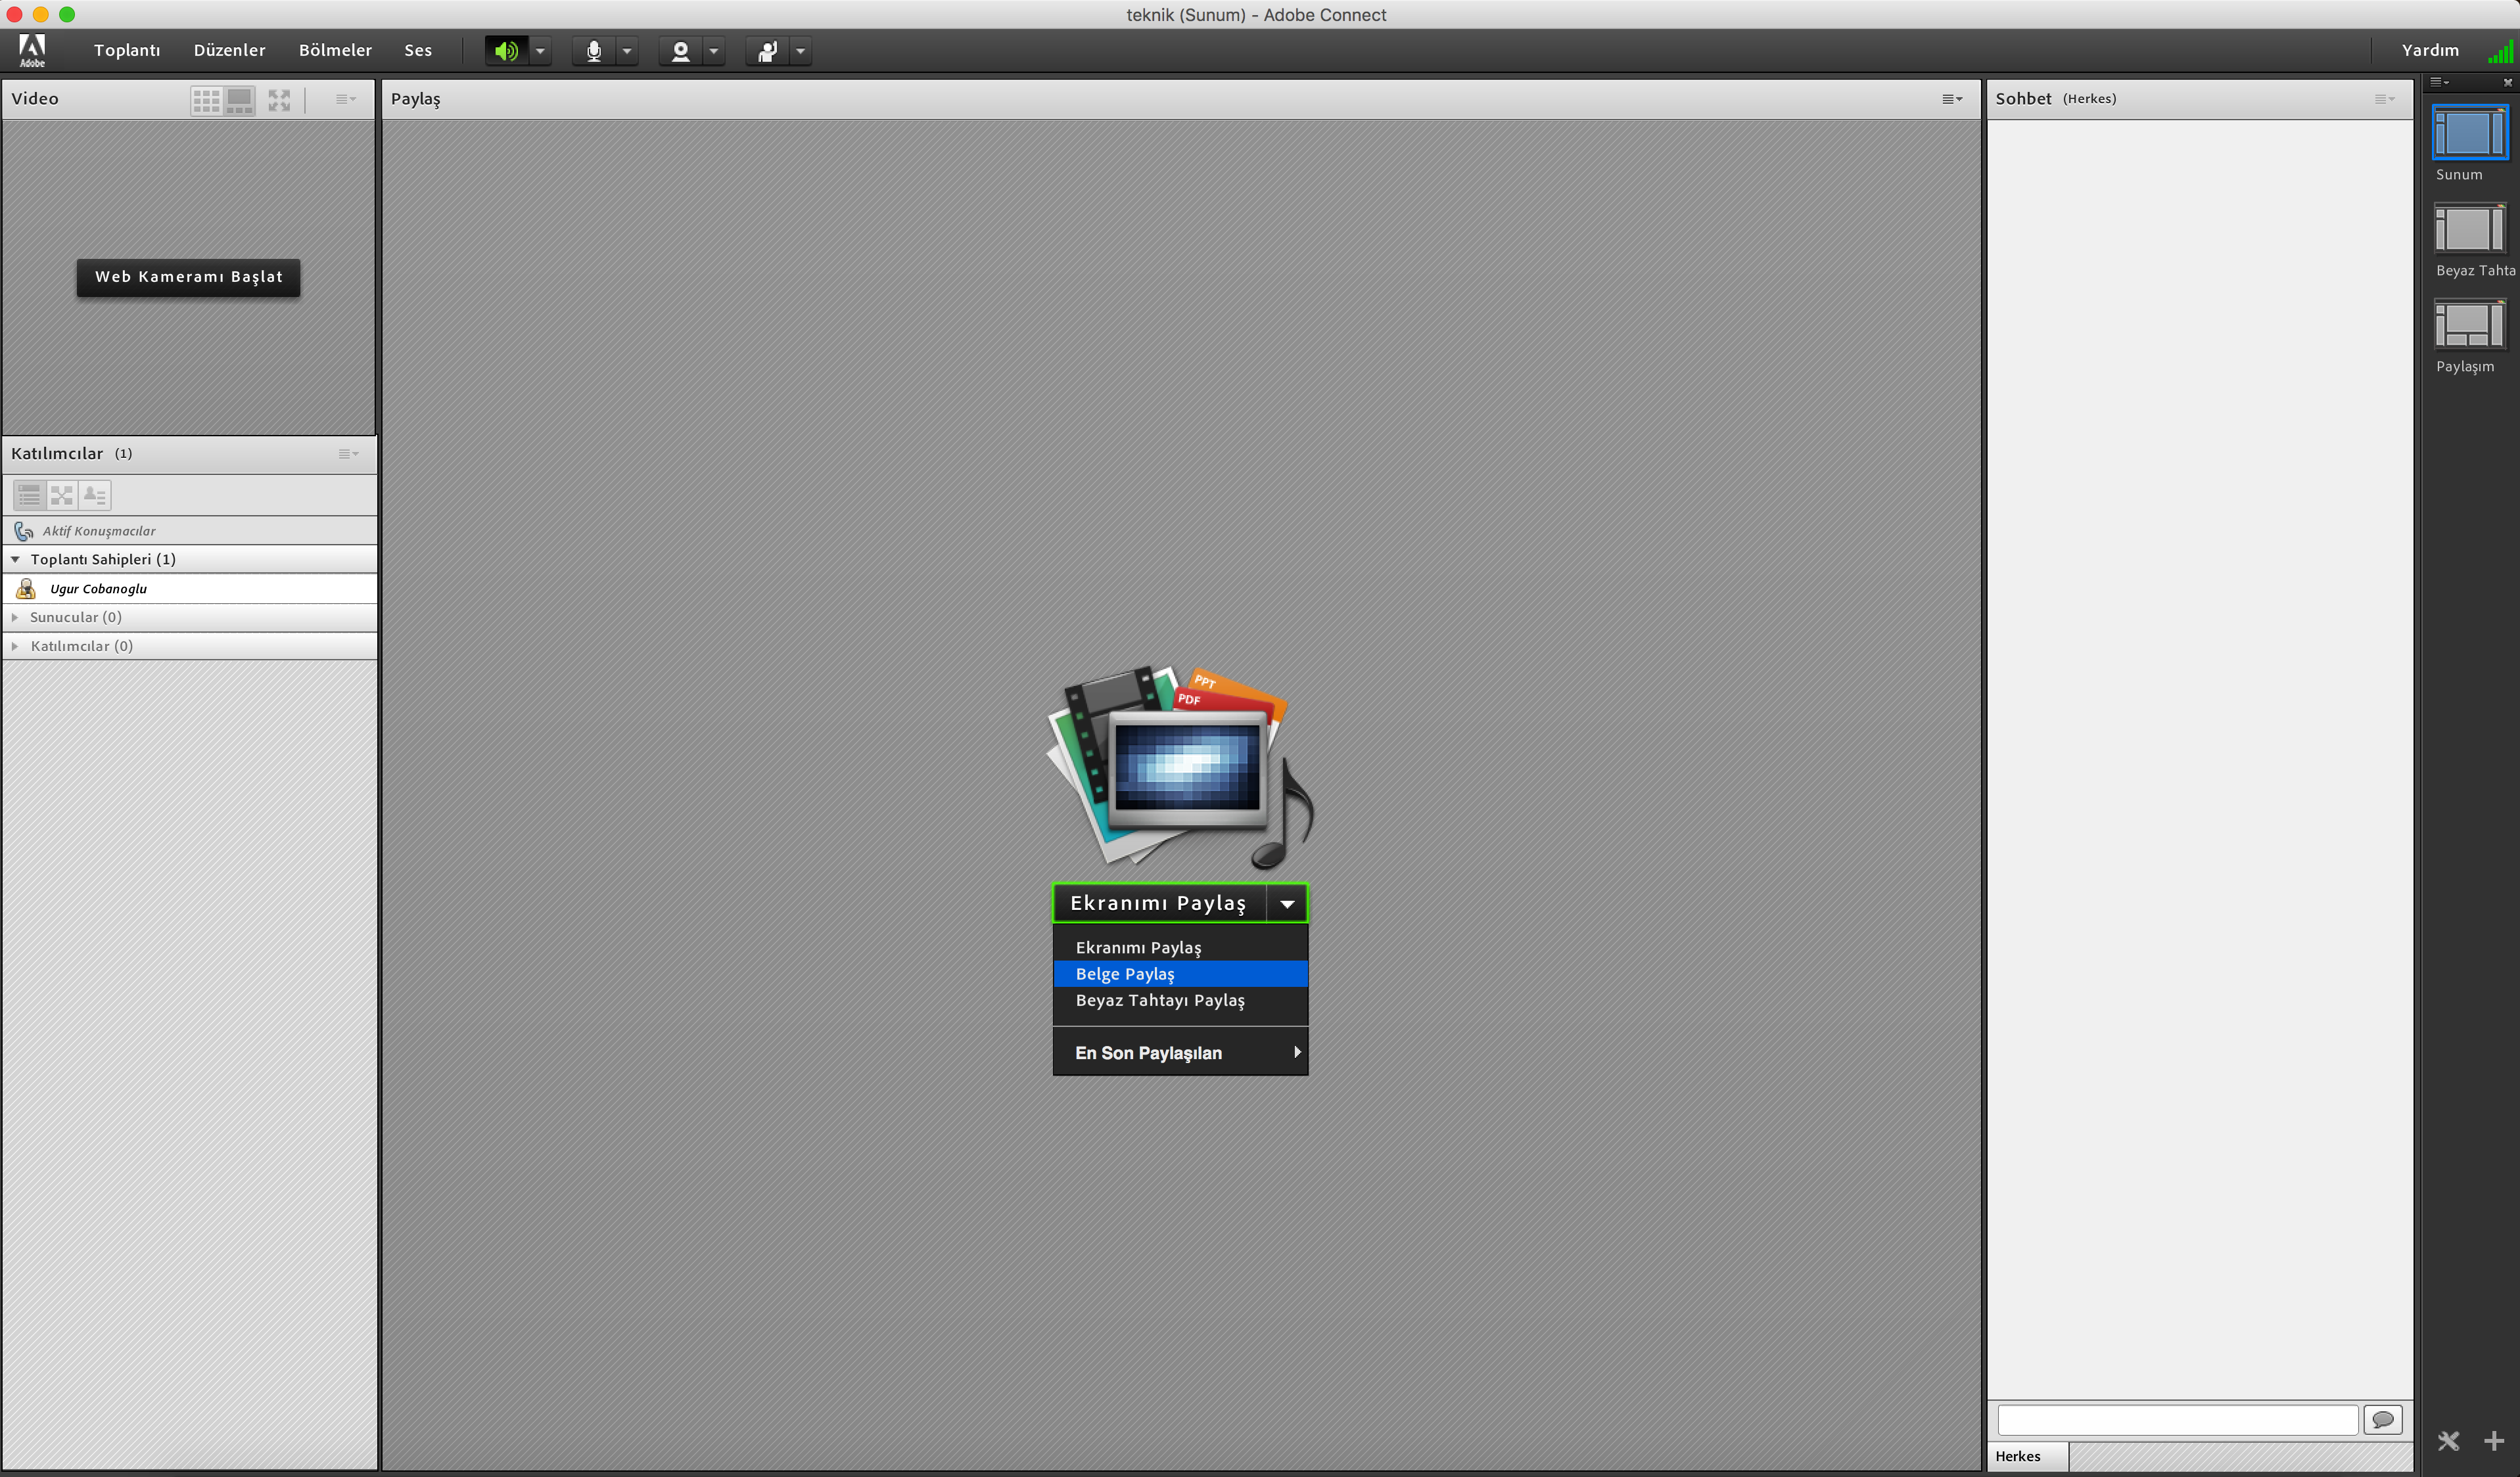Delete layout with X icon

tap(2448, 1440)
